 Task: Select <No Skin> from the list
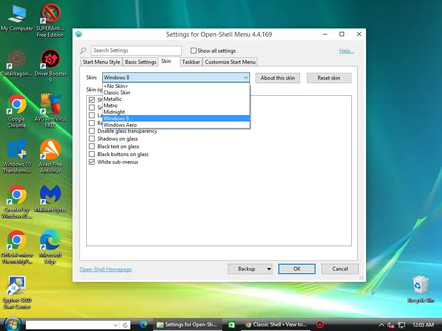(x=176, y=86)
